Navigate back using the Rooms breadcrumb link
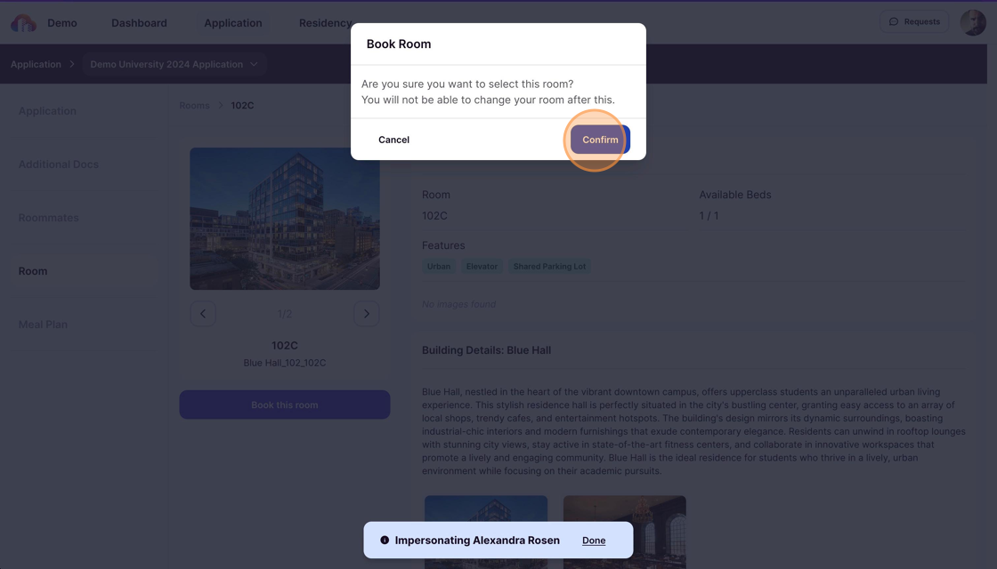The height and width of the screenshot is (569, 997). pos(194,105)
